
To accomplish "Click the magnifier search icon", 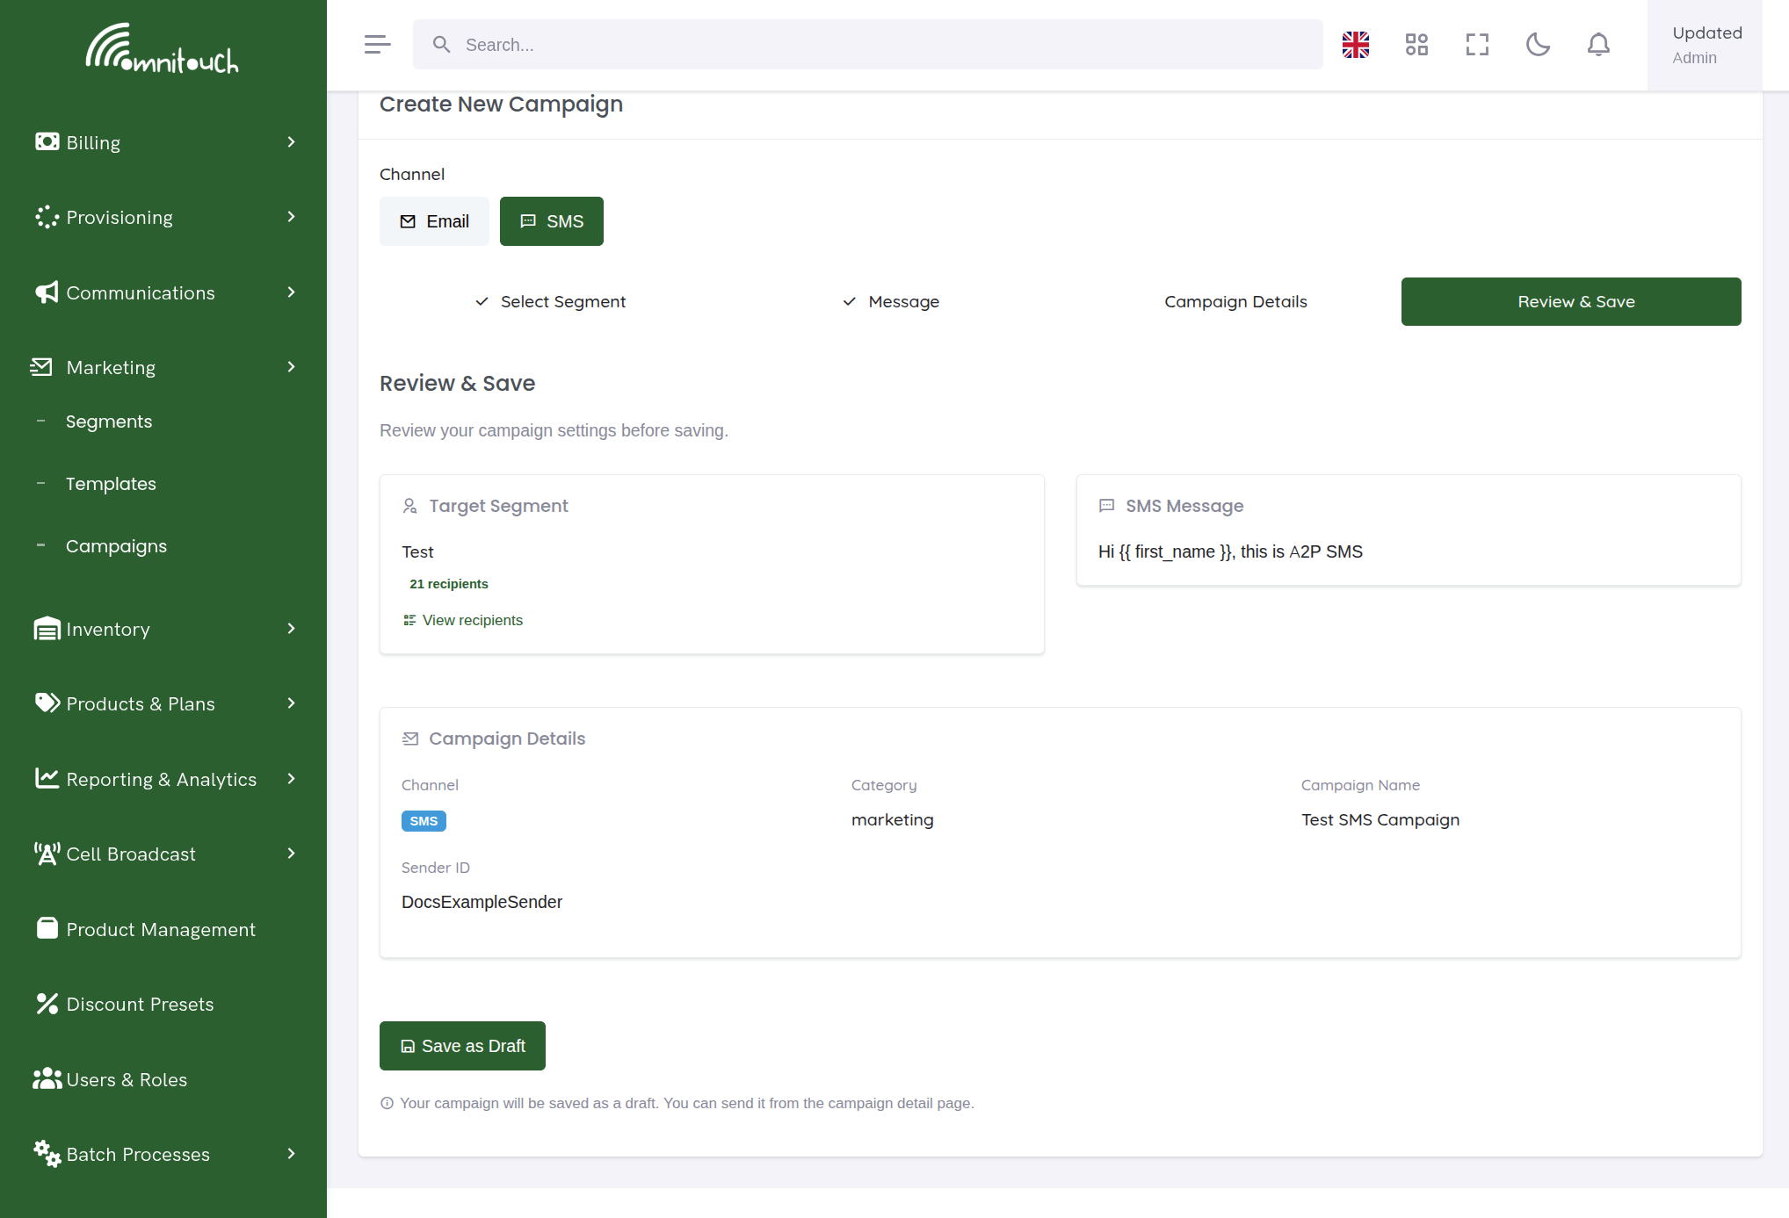I will pyautogui.click(x=442, y=45).
